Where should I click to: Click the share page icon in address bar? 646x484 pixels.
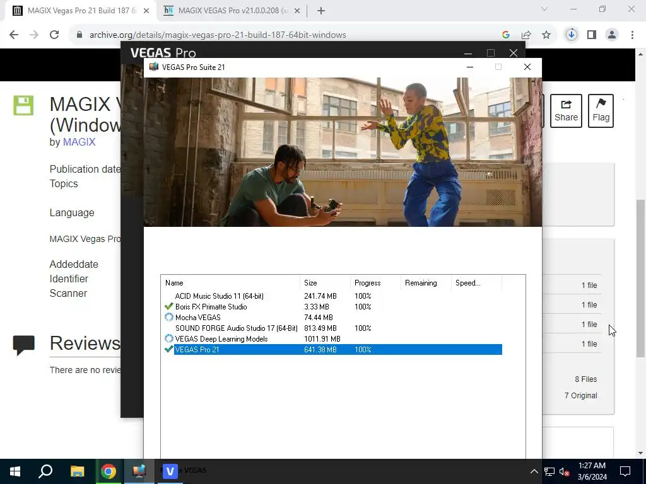[x=526, y=35]
